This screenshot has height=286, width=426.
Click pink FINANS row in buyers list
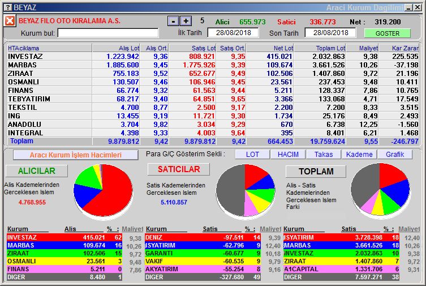64,269
